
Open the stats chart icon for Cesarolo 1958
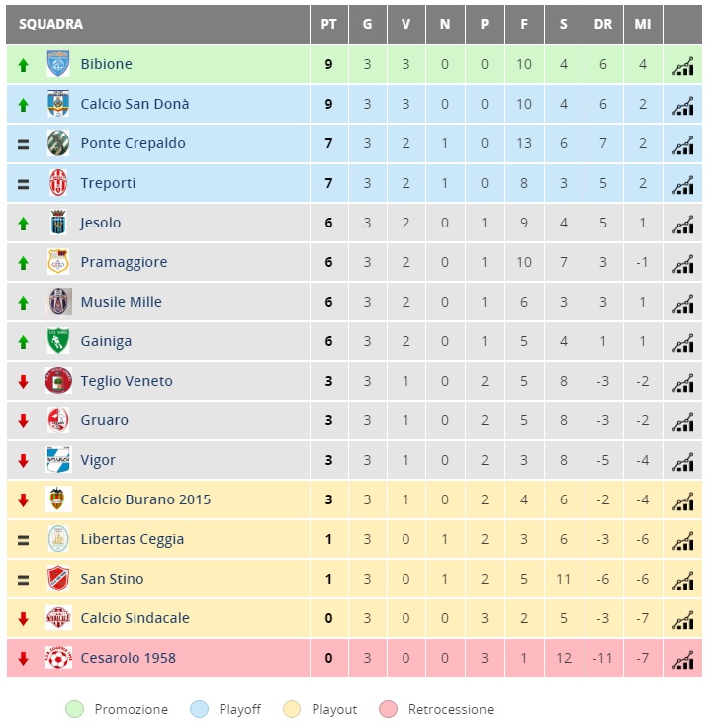682,660
